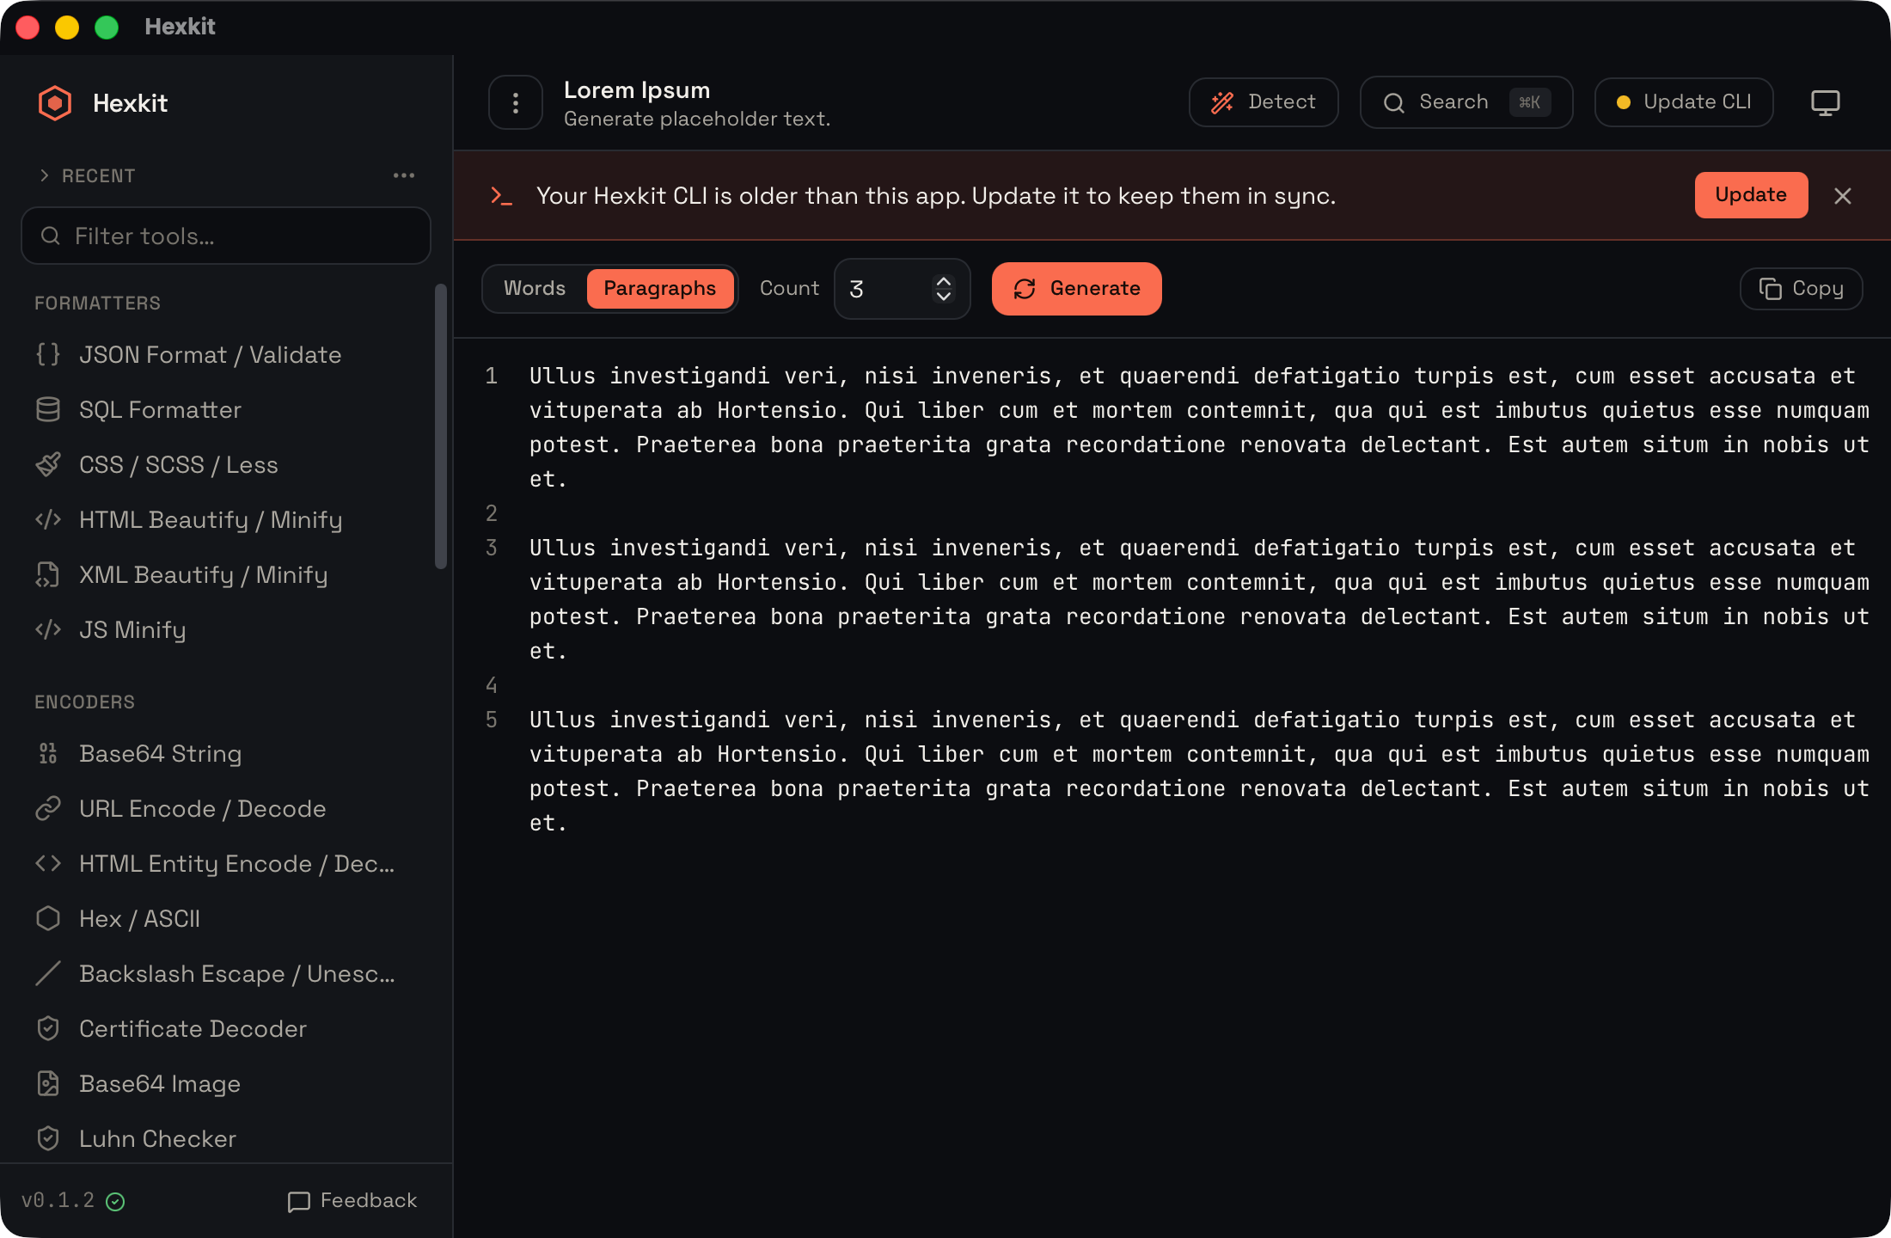1891x1238 pixels.
Task: Copy the generated text
Action: click(x=1801, y=289)
